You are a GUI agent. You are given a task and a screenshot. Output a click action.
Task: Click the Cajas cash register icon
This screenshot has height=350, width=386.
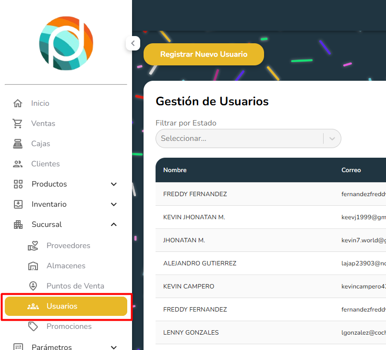coord(18,144)
